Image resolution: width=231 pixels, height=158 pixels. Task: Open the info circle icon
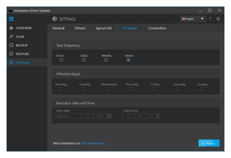(x=218, y=19)
